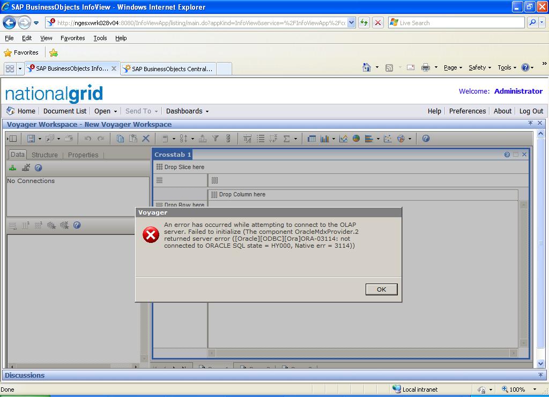Click the Swap Axes toolbar icon
The width and height of the screenshot is (549, 397).
tap(273, 139)
